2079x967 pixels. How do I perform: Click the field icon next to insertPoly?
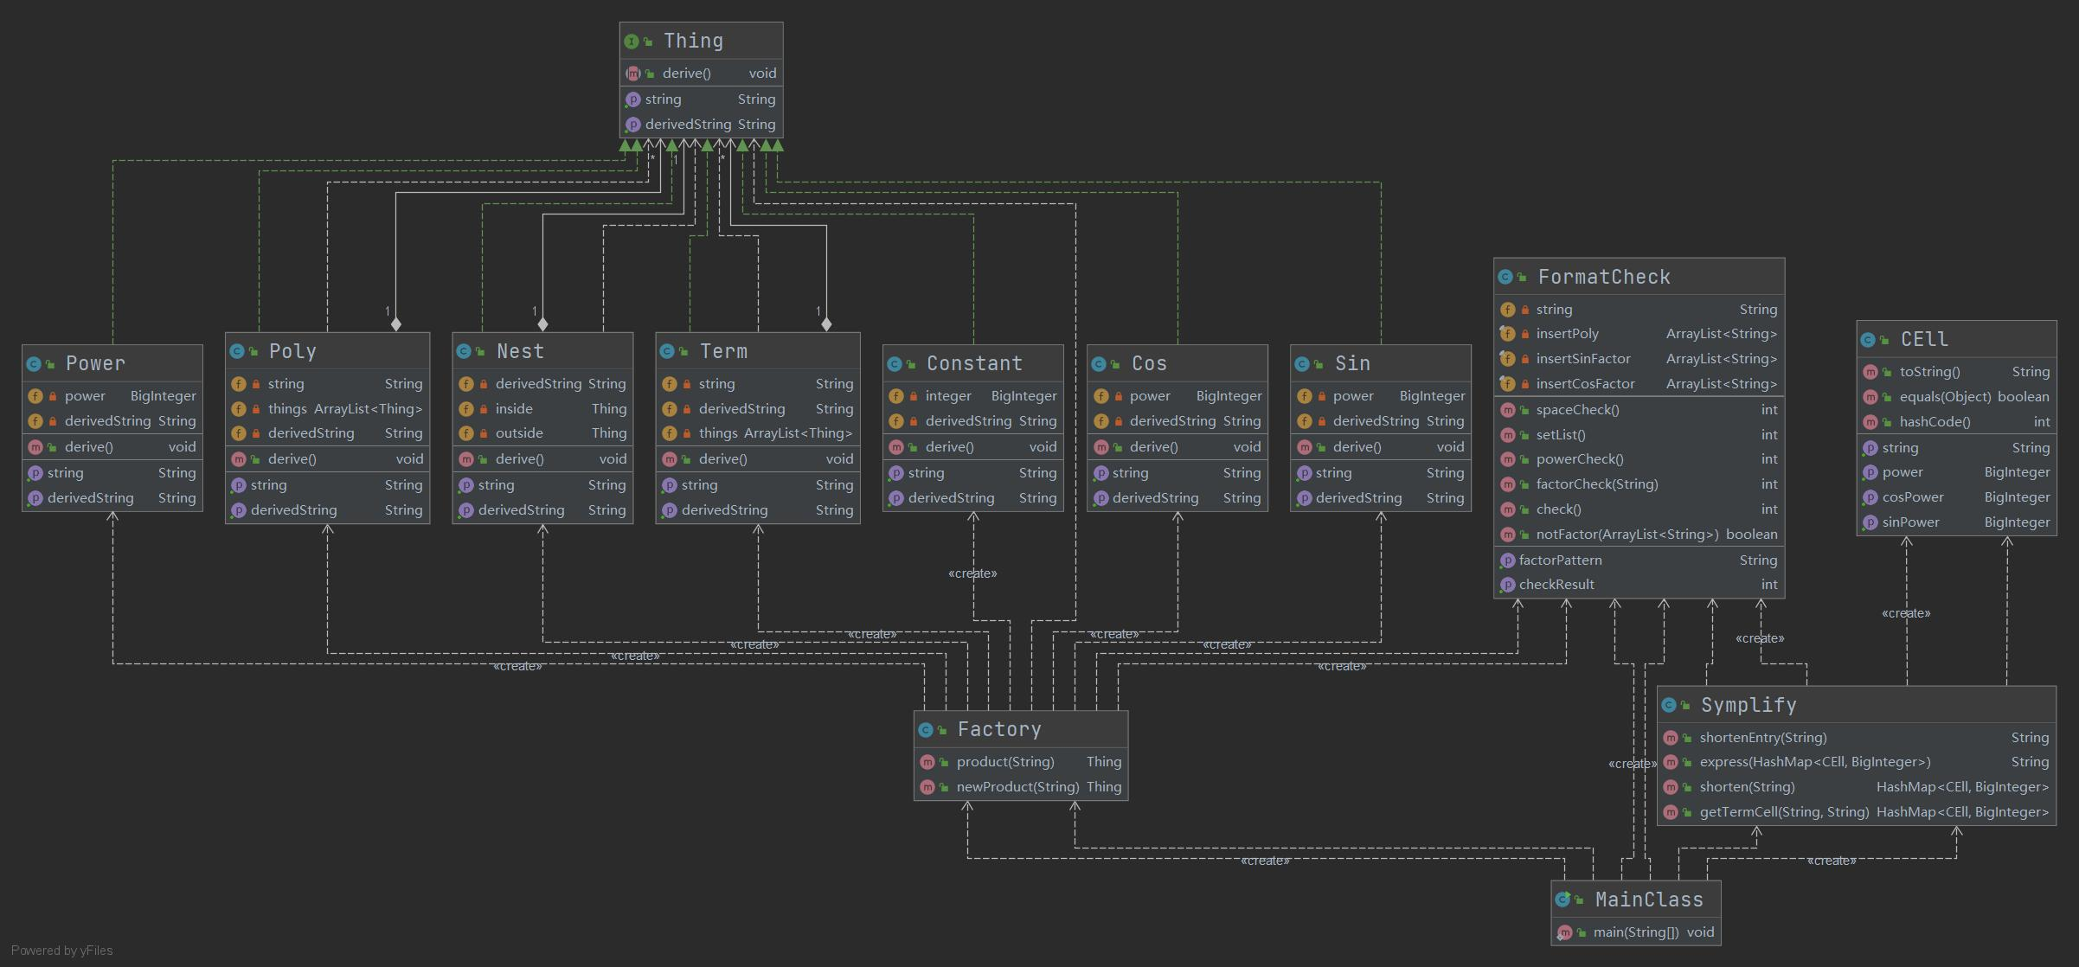click(x=1507, y=334)
